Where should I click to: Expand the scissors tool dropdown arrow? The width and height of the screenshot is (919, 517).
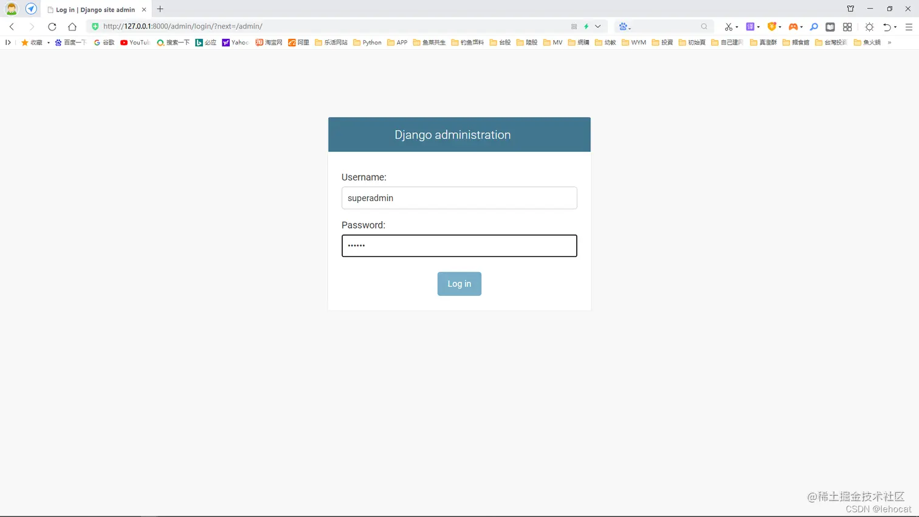pos(737,27)
